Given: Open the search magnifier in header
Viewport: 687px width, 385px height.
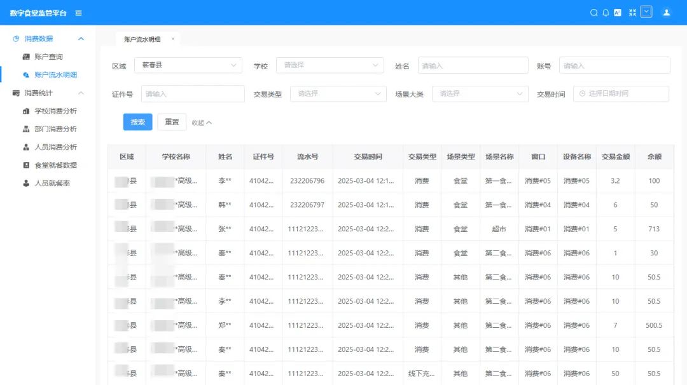Looking at the screenshot, I should 593,13.
